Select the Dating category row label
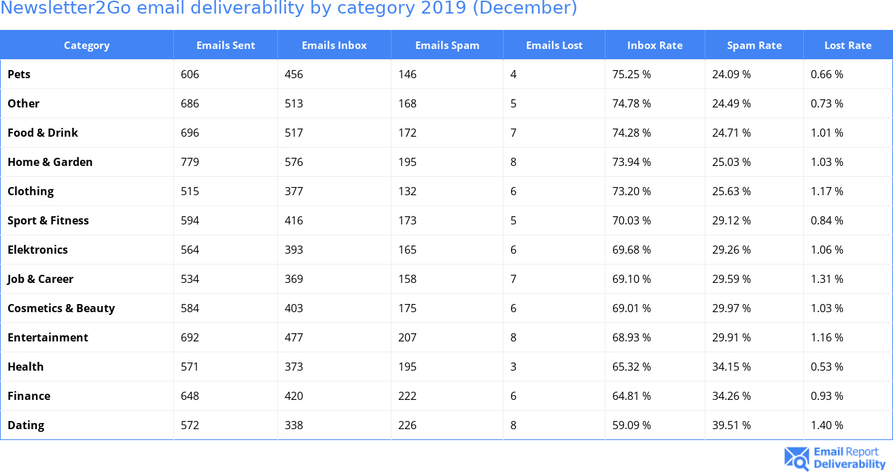Image resolution: width=893 pixels, height=472 pixels. coord(26,425)
